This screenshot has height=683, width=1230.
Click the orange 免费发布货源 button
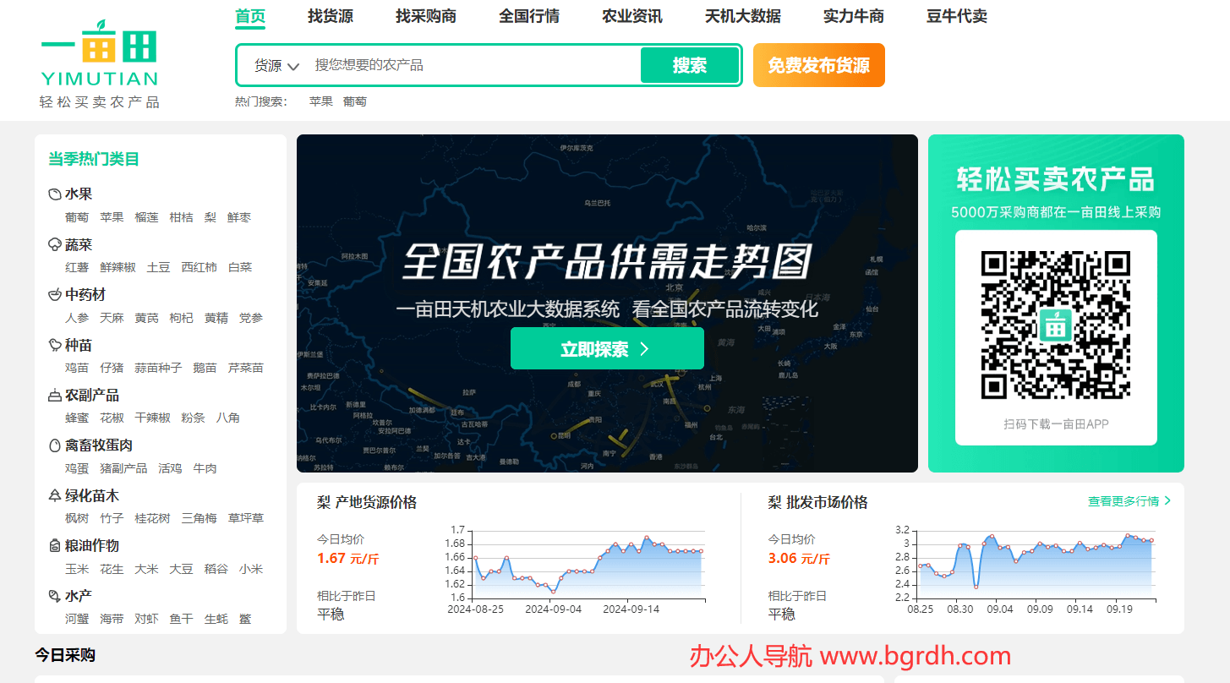point(818,66)
